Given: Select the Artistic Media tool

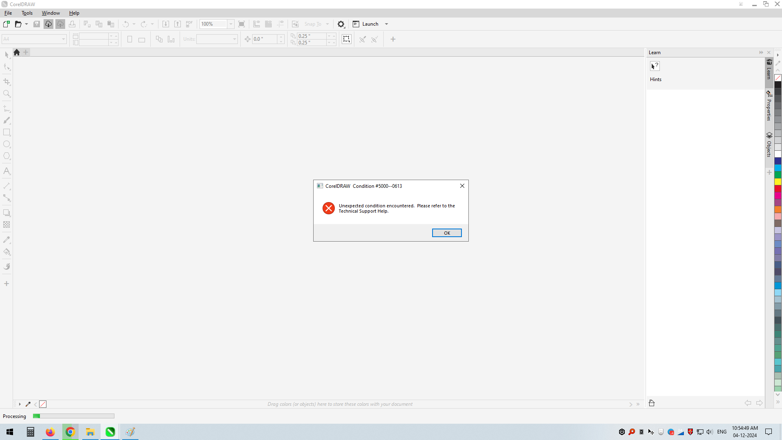Looking at the screenshot, I should point(7,121).
